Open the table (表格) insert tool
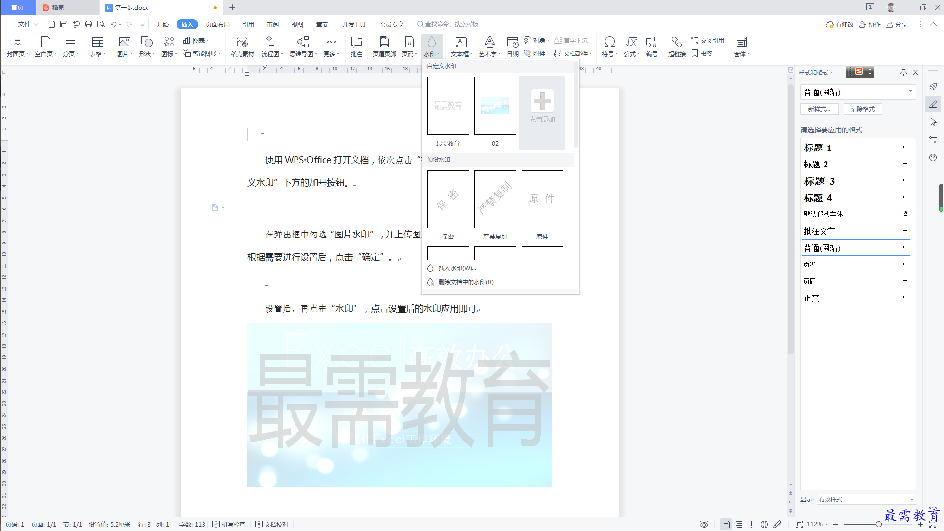The image size is (944, 531). point(98,47)
